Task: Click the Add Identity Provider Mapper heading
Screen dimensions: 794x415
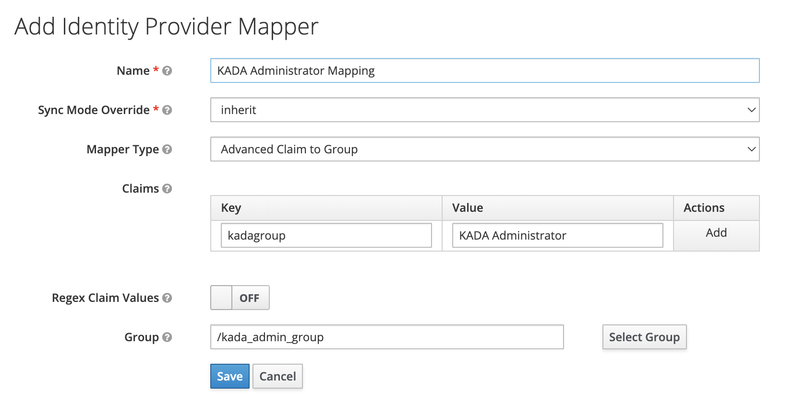Action: pyautogui.click(x=167, y=27)
